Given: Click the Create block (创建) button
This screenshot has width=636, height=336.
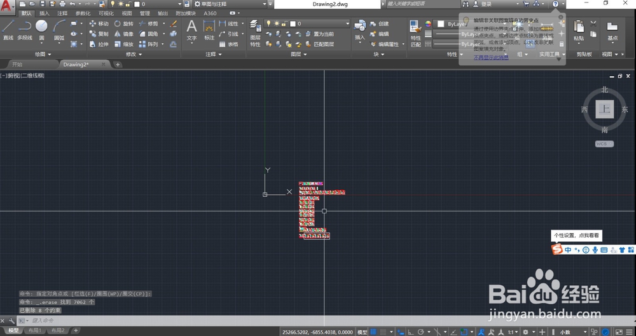Looking at the screenshot, I should 379,24.
